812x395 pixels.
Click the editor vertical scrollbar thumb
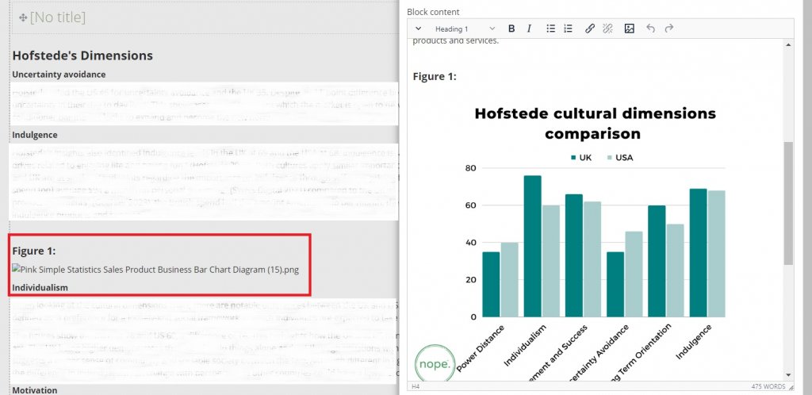click(787, 202)
